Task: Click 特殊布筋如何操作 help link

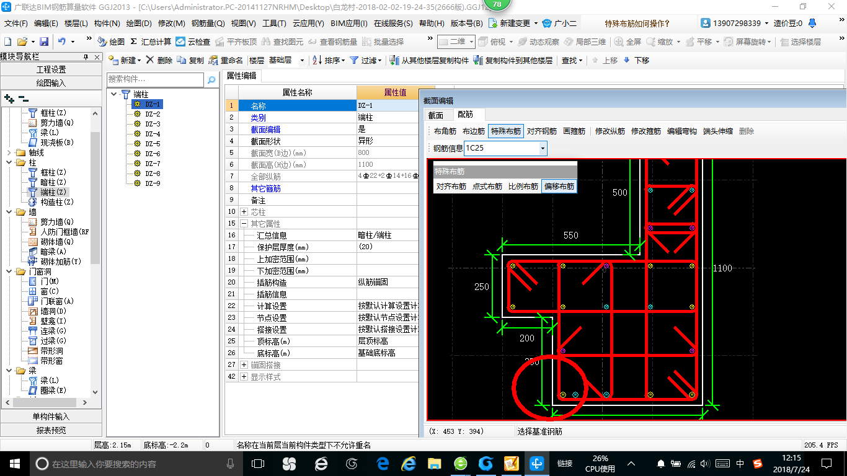Action: 637,24
